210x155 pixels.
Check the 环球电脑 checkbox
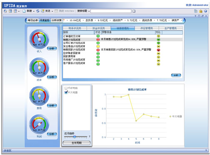[66, 88]
